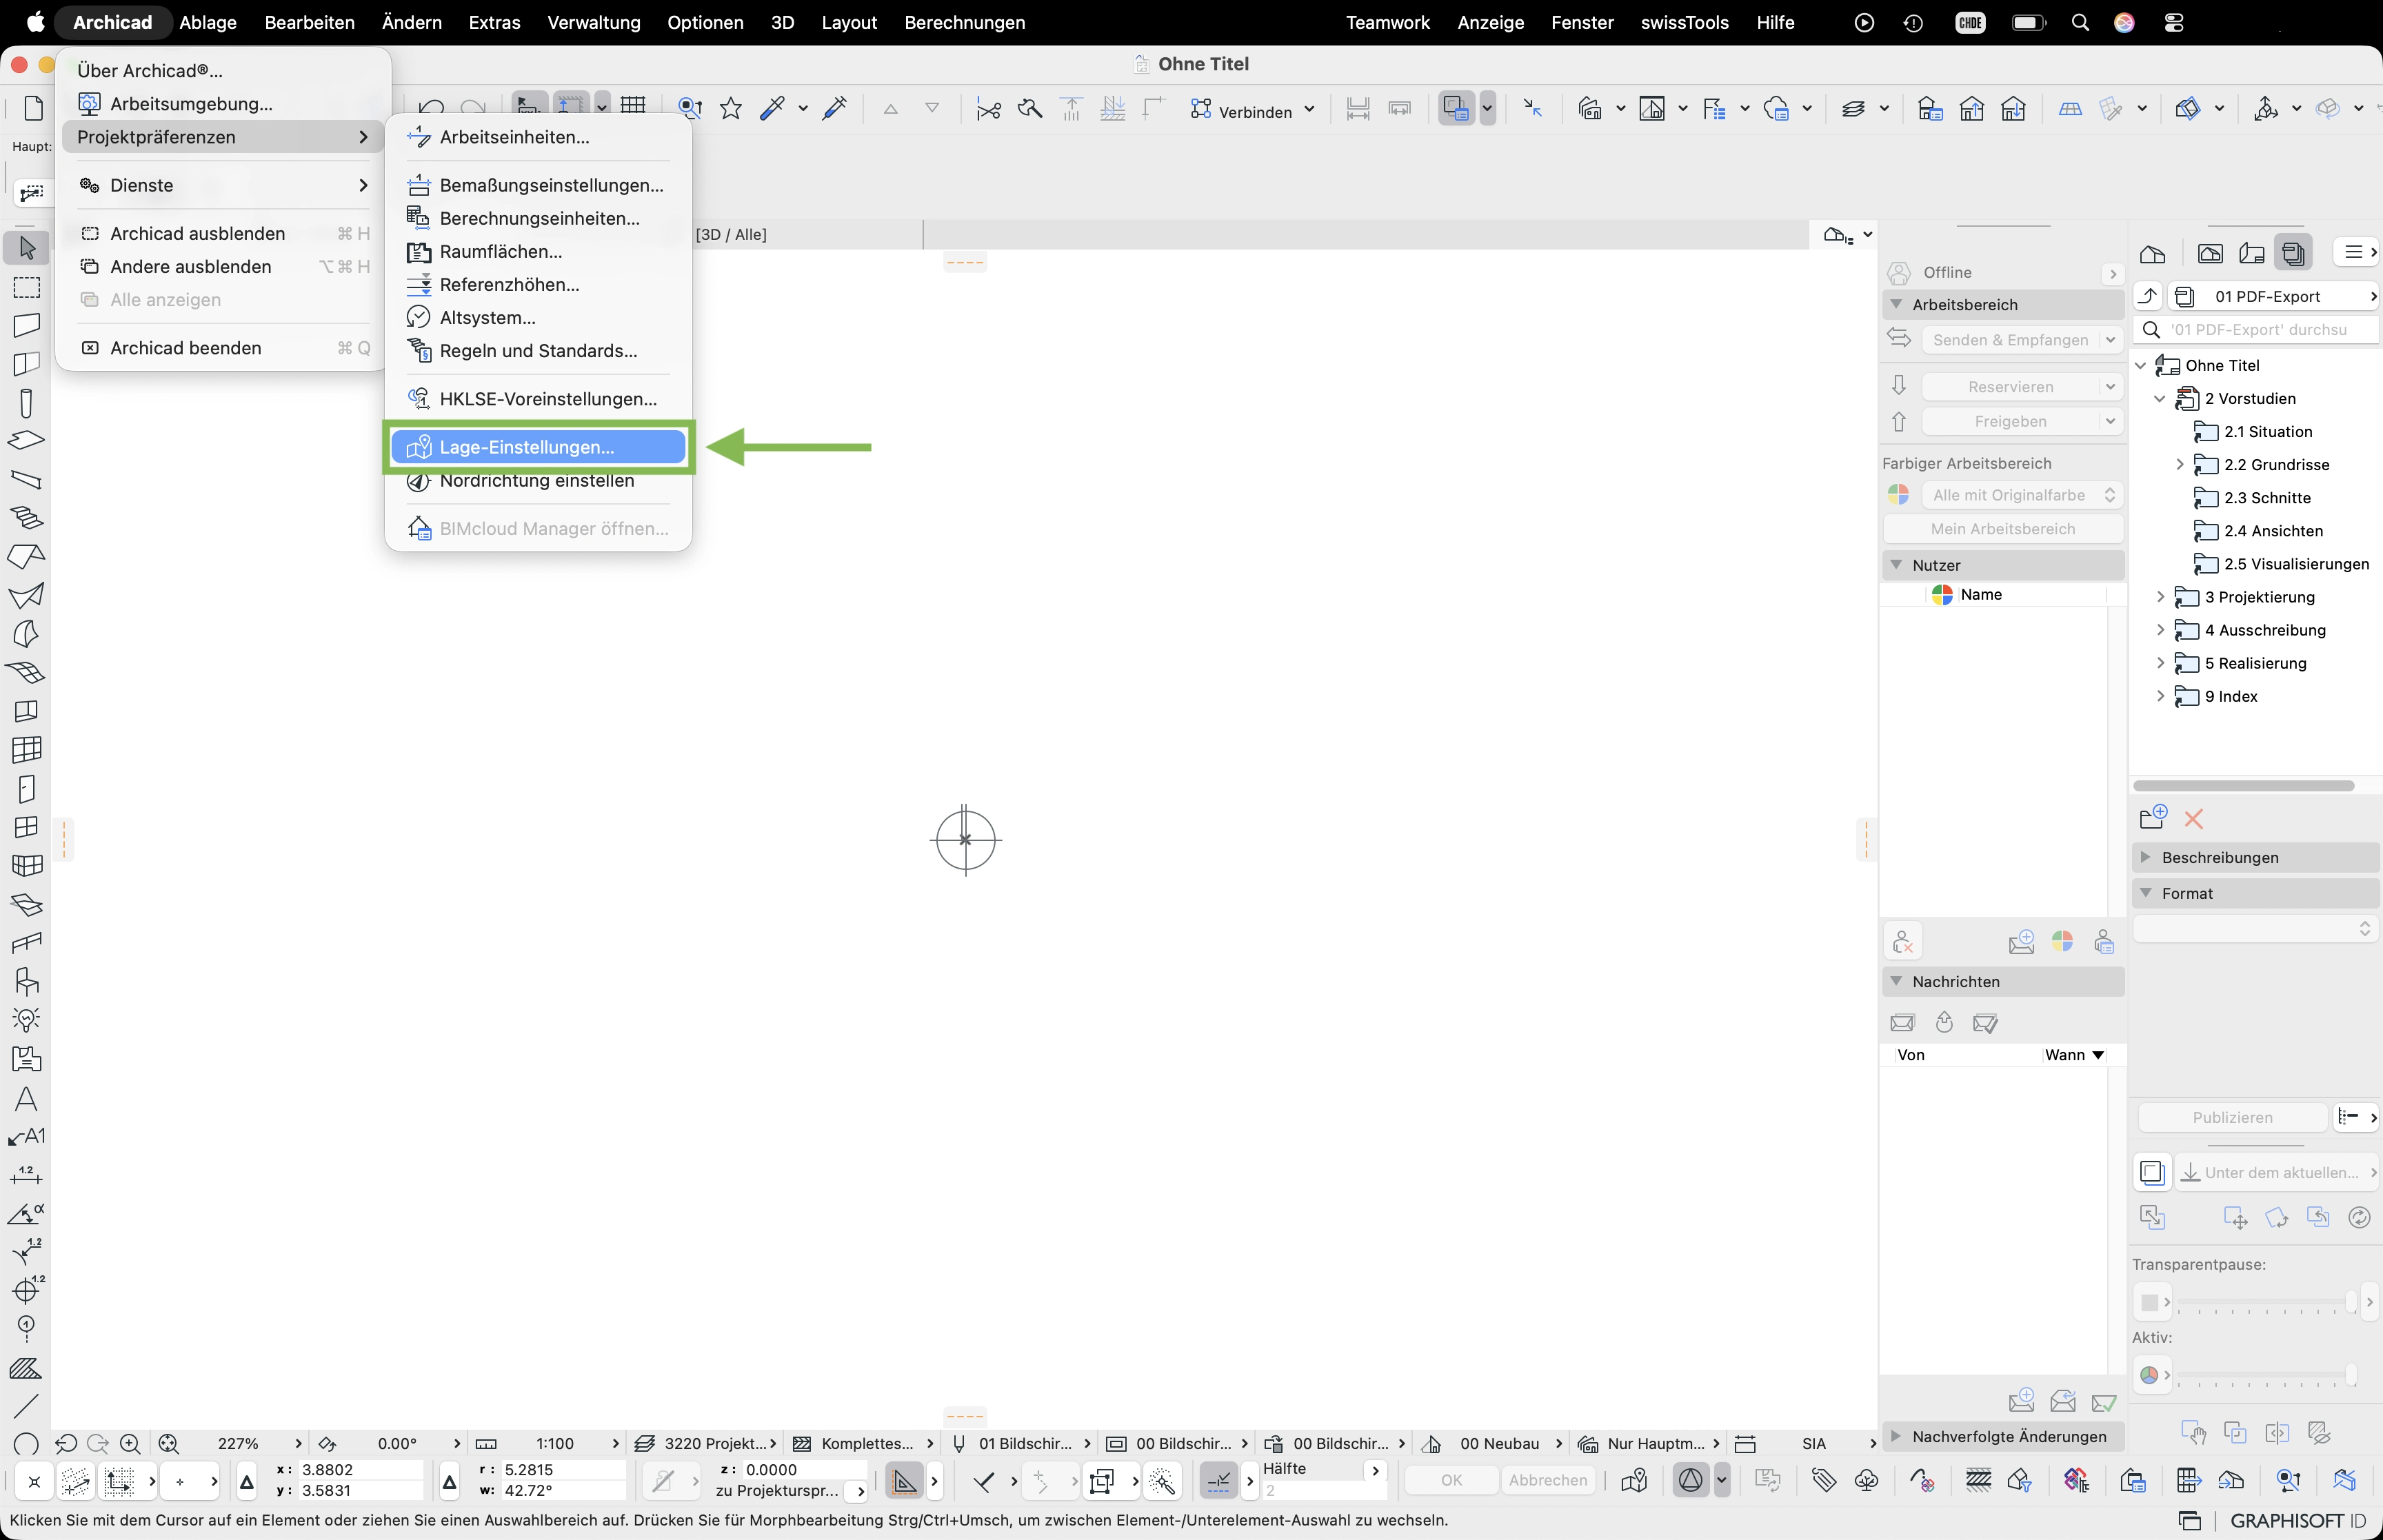Expand Nachverfolgte Änderungen section
Image resolution: width=2383 pixels, height=1540 pixels.
(x=1896, y=1436)
